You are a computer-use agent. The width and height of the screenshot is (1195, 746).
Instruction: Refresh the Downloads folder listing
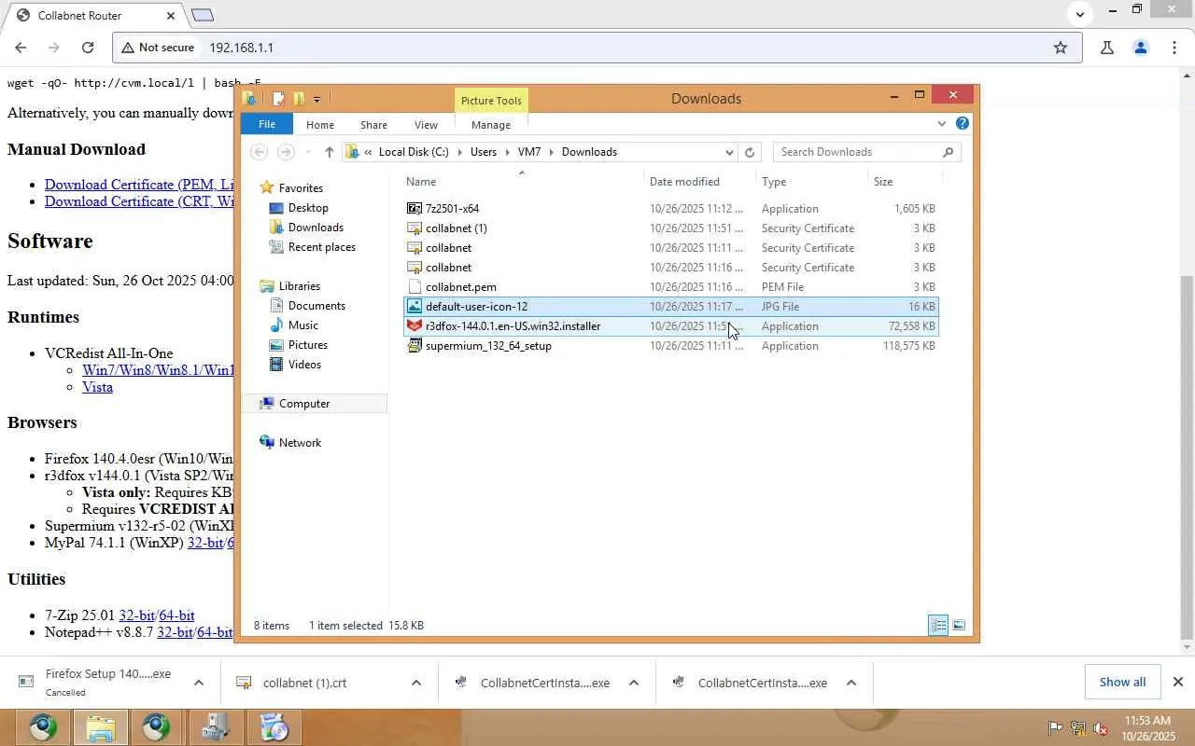[750, 152]
